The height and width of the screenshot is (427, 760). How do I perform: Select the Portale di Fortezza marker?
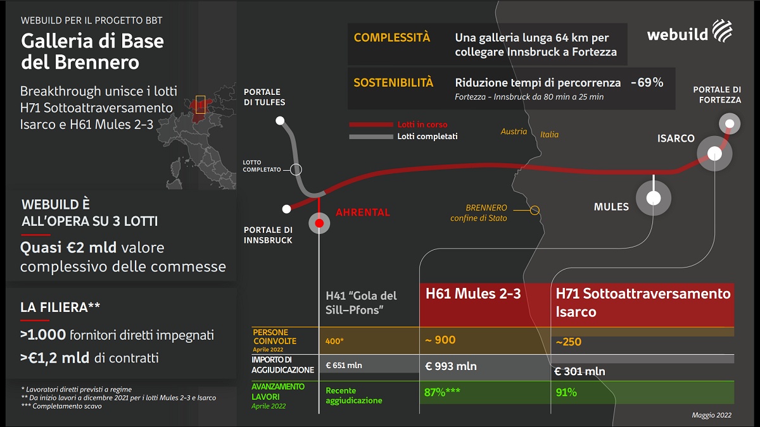(x=730, y=122)
